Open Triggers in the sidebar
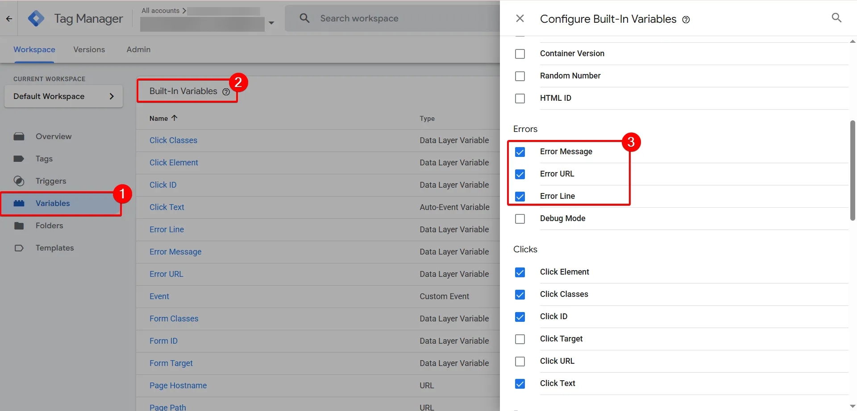Image resolution: width=857 pixels, height=411 pixels. 51,181
